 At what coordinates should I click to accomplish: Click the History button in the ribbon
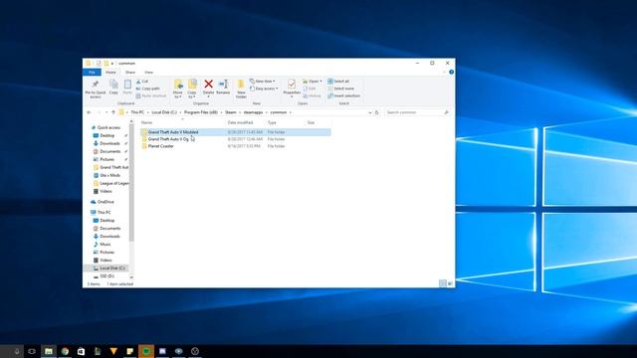(x=312, y=95)
